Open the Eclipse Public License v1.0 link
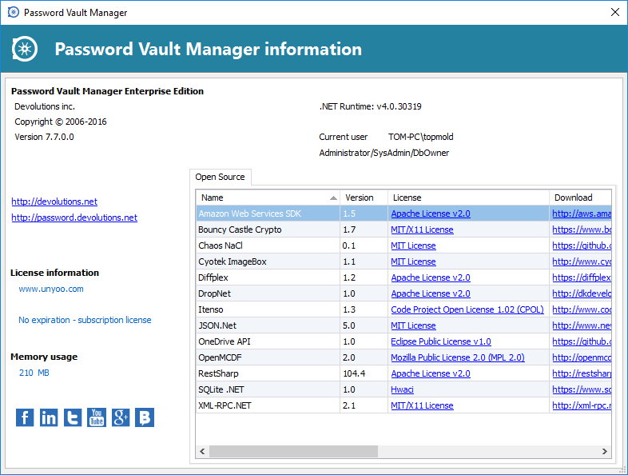This screenshot has height=475, width=628. point(440,341)
